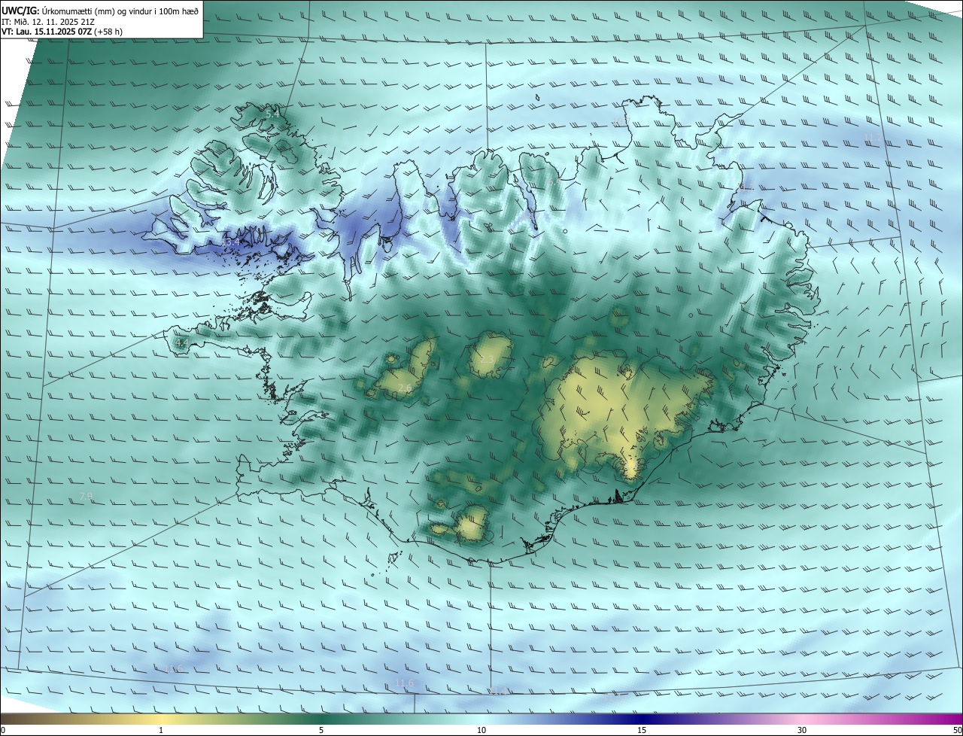Click the colour scale tick label 15
Image resolution: width=963 pixels, height=736 pixels.
[x=642, y=731]
